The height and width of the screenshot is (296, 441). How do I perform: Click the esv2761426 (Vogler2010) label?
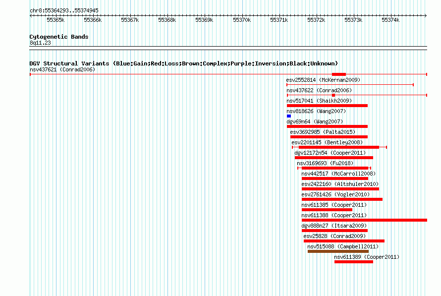335,194
